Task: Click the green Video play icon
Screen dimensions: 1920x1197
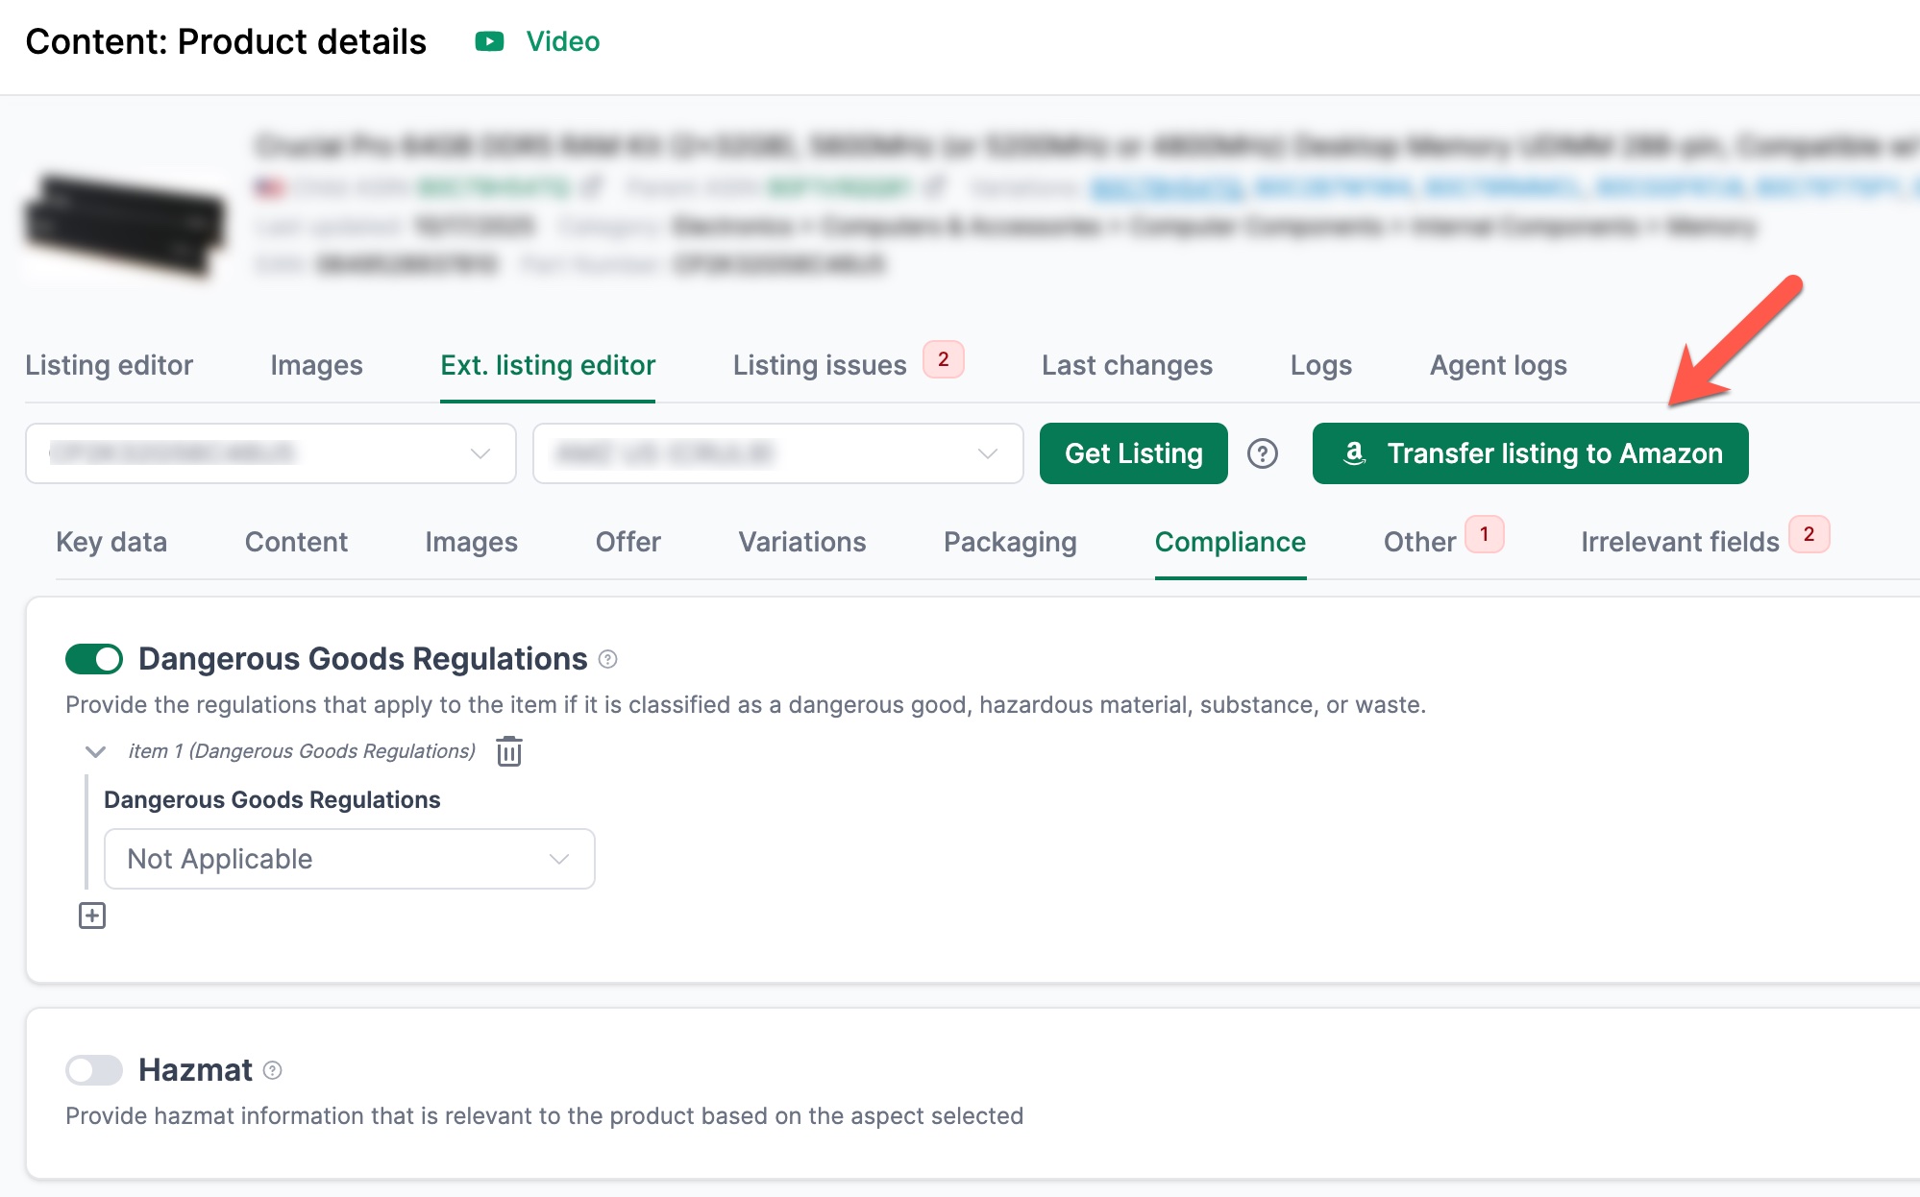Action: [x=489, y=41]
